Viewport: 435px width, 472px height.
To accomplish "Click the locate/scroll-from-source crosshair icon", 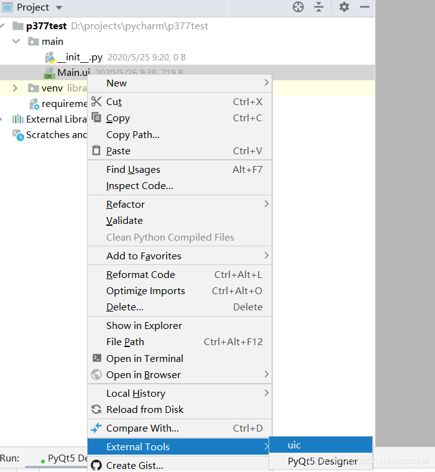I will click(x=298, y=7).
